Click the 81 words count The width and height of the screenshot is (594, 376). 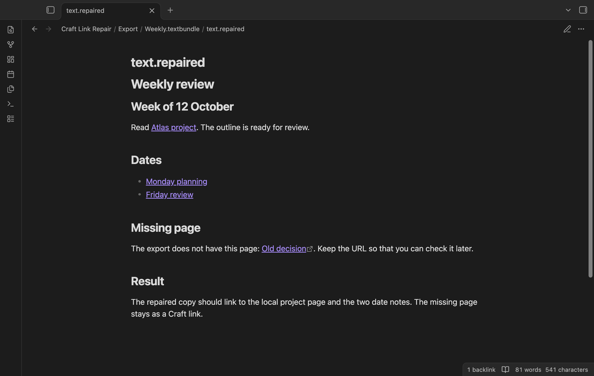pyautogui.click(x=528, y=370)
